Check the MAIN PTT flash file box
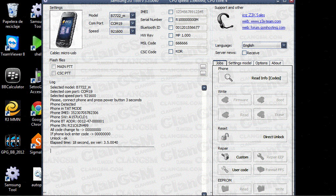The image size is (336, 196). coord(53,67)
